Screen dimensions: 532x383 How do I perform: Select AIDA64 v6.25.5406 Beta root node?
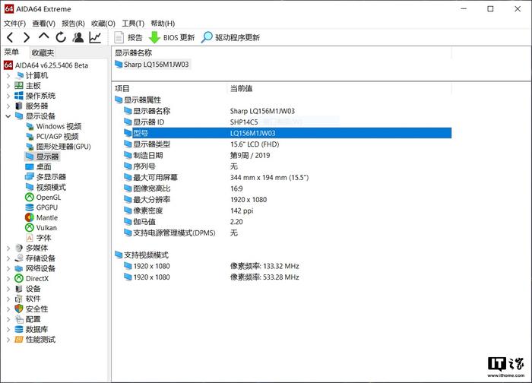coord(46,65)
